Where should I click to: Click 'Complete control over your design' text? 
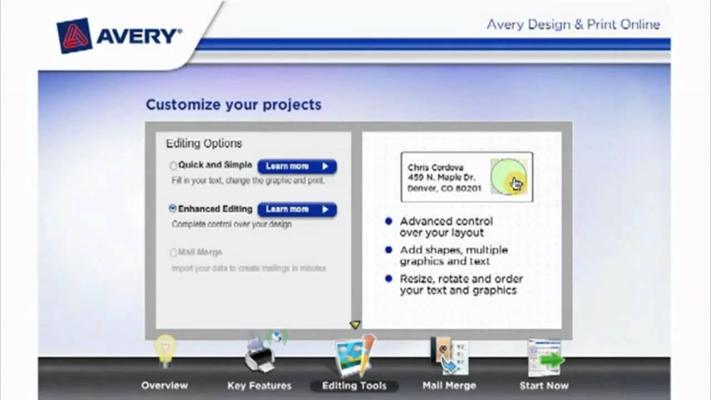tap(231, 224)
